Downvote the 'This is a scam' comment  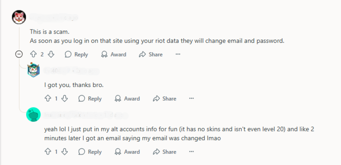[x=51, y=54]
